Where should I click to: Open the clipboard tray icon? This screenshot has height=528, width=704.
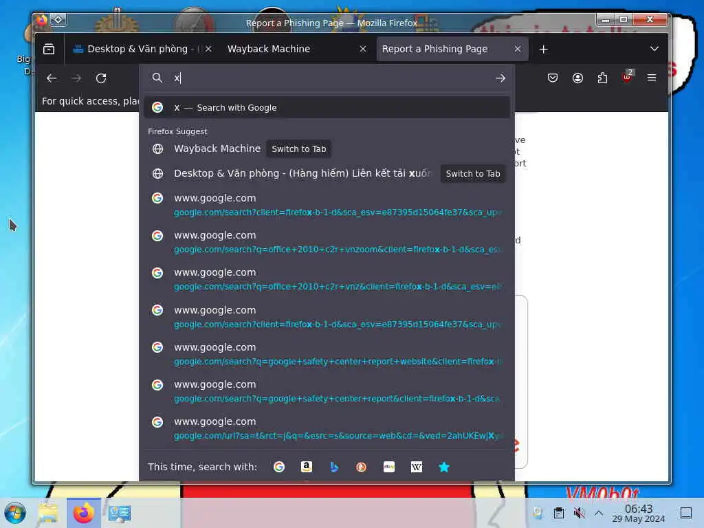(558, 513)
